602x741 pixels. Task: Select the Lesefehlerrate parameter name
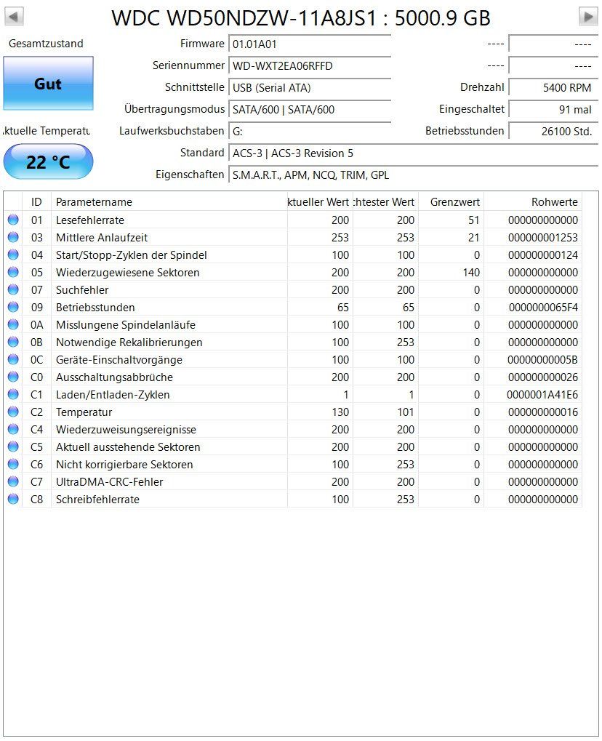89,220
